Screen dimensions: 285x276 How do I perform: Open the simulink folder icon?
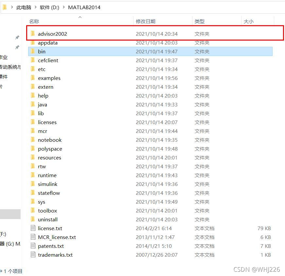point(33,184)
